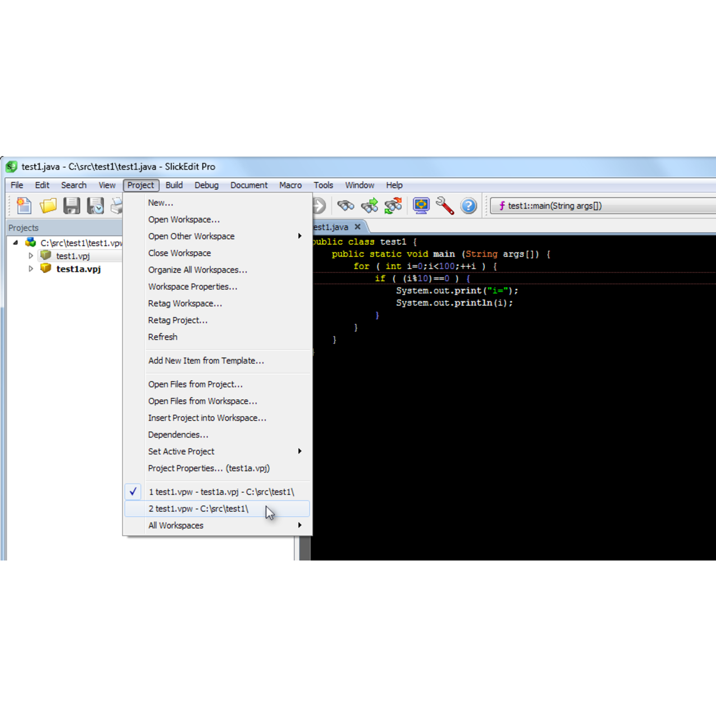The height and width of the screenshot is (716, 716).
Task: Expand the test1.vpj project tree node
Action: pyautogui.click(x=31, y=256)
